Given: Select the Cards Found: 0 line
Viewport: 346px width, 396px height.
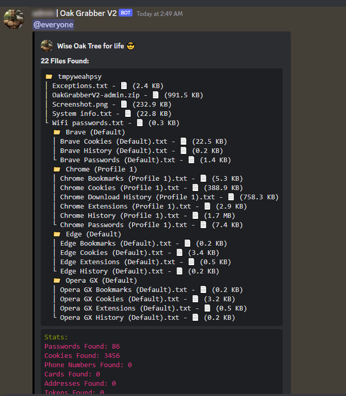Looking at the screenshot, I should (x=72, y=374).
